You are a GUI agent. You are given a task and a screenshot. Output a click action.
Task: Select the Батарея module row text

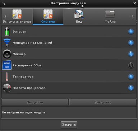click(x=19, y=32)
